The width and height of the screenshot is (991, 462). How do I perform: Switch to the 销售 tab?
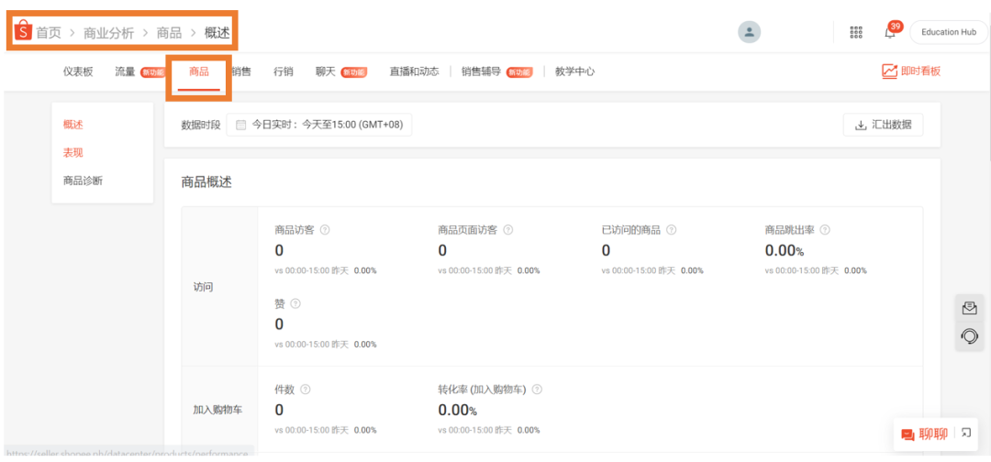coord(241,71)
